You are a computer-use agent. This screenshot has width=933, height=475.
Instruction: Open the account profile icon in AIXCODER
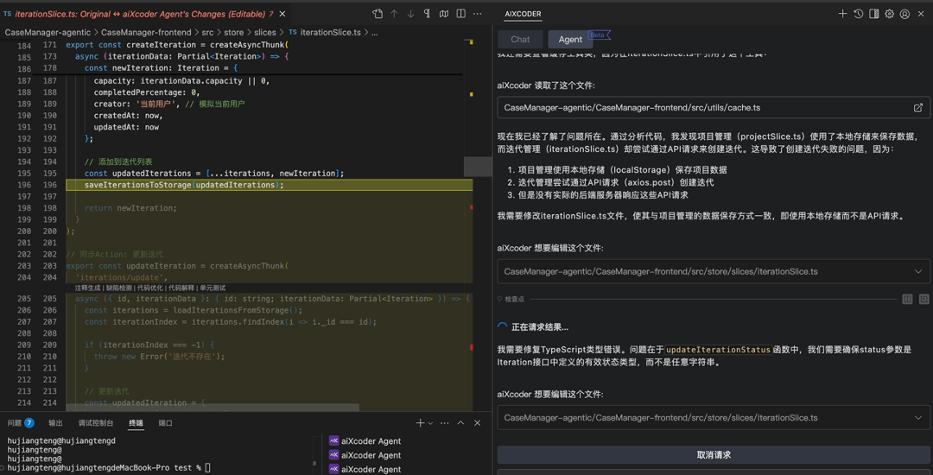point(904,14)
